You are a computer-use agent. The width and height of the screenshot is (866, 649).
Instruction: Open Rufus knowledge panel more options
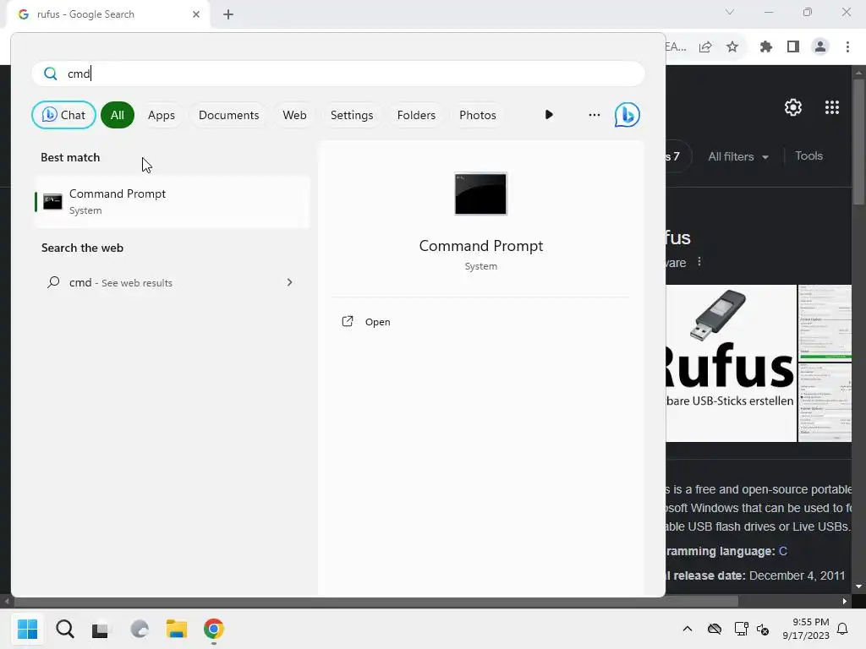tap(699, 262)
